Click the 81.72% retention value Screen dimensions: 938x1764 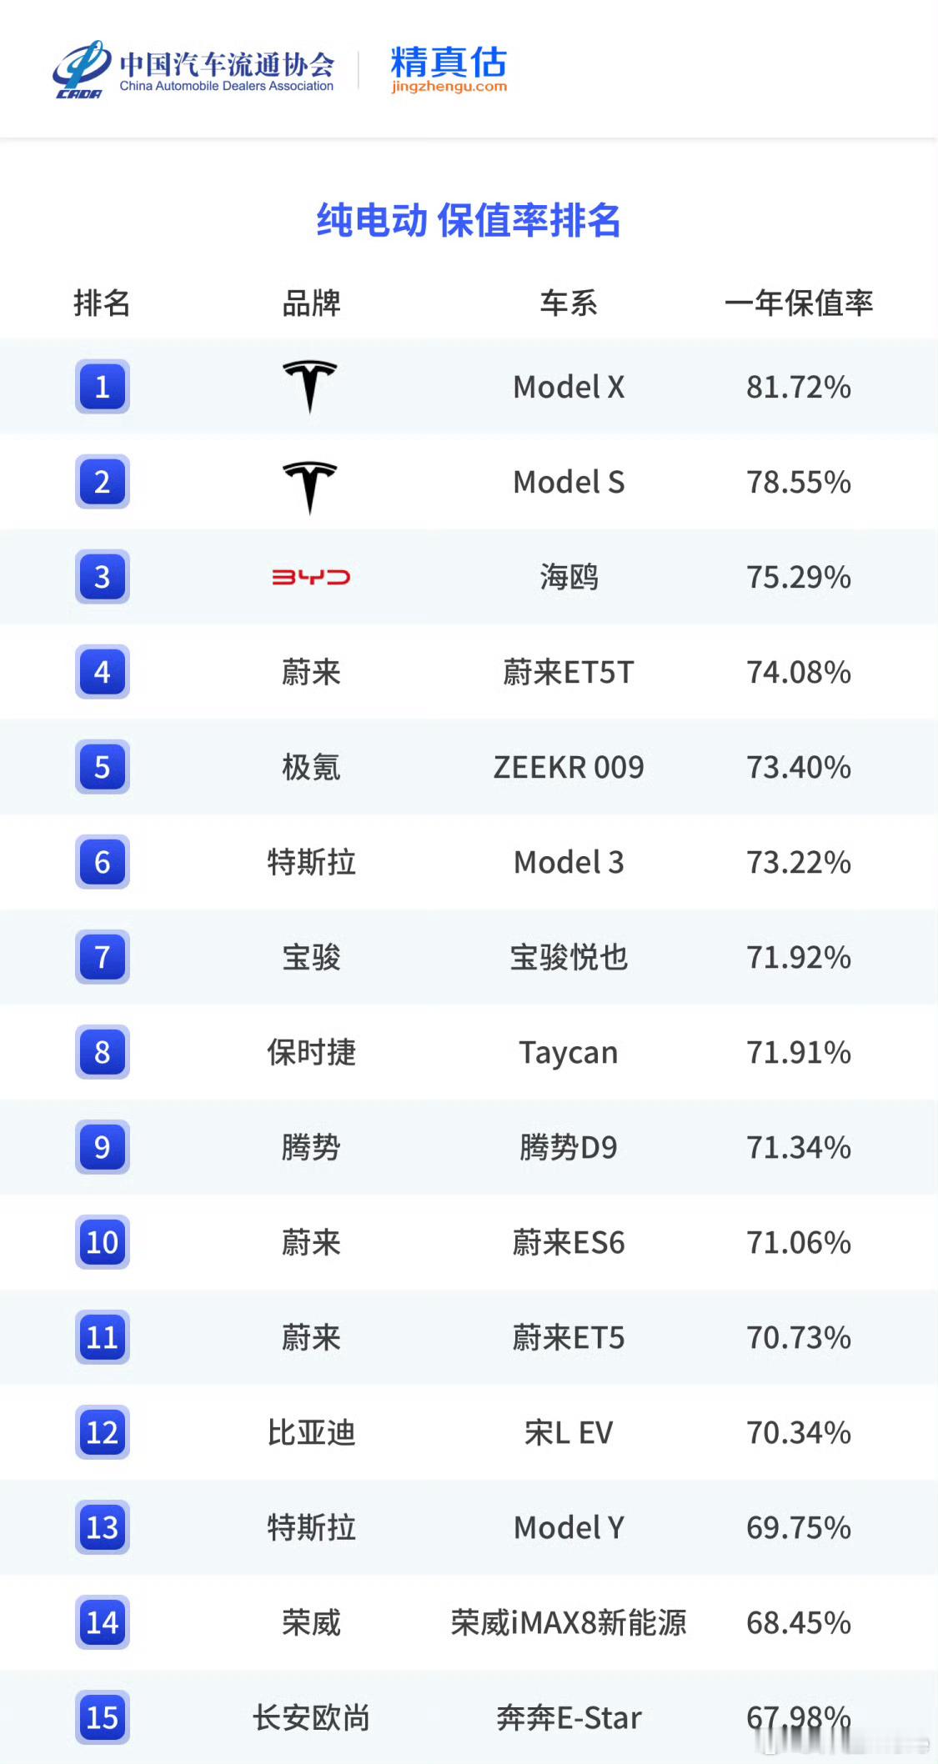click(x=799, y=387)
